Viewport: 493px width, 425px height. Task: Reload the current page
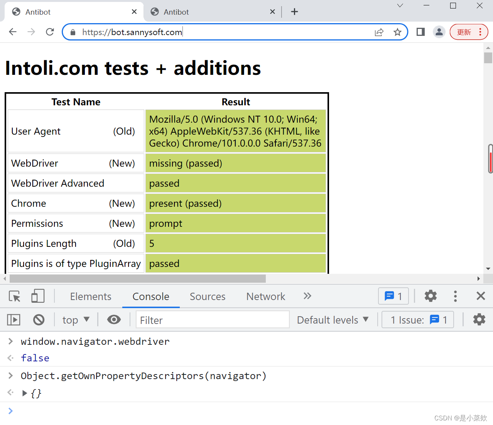click(50, 32)
